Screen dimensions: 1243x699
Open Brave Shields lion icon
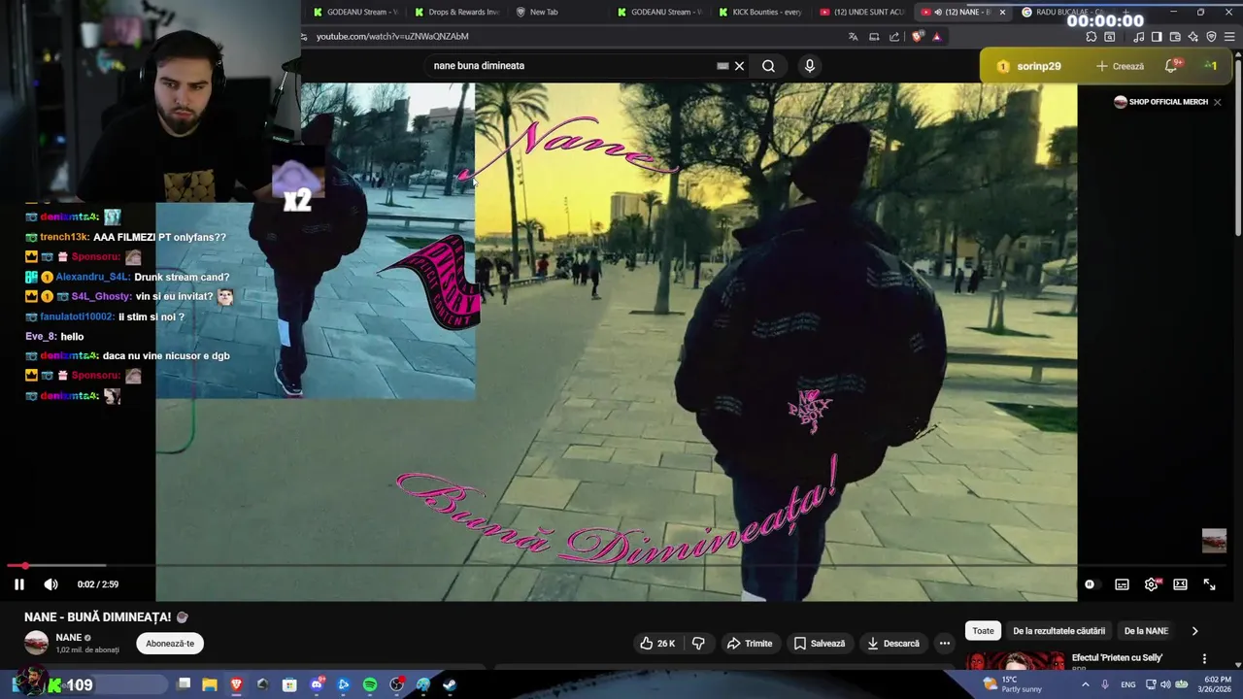pos(918,37)
